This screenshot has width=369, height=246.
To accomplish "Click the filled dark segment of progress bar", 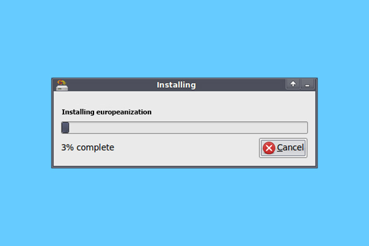I will pyautogui.click(x=65, y=127).
